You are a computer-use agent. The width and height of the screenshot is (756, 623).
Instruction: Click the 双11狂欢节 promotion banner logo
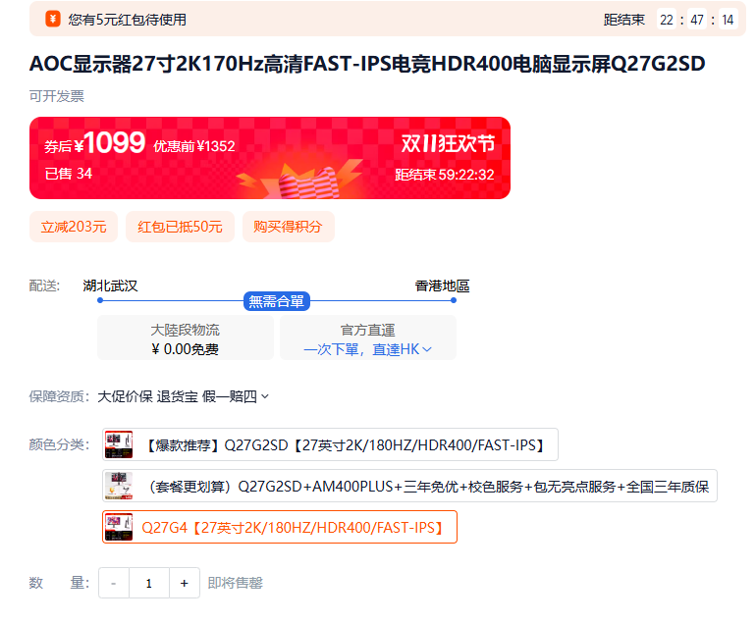point(448,143)
